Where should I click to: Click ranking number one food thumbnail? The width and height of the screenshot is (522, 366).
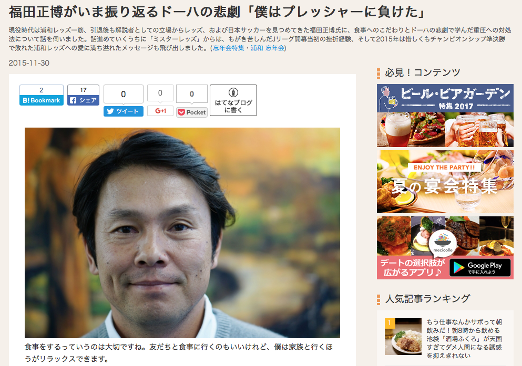(403, 337)
